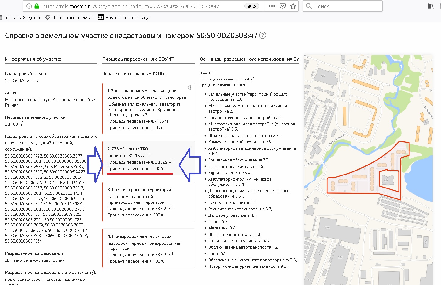Click list item Гостиничное обслуживание 4.7
This screenshot has width=441, height=285.
[x=239, y=241]
